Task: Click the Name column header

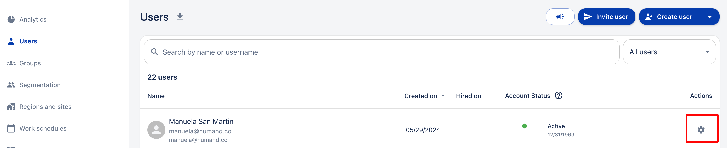Action: tap(156, 96)
